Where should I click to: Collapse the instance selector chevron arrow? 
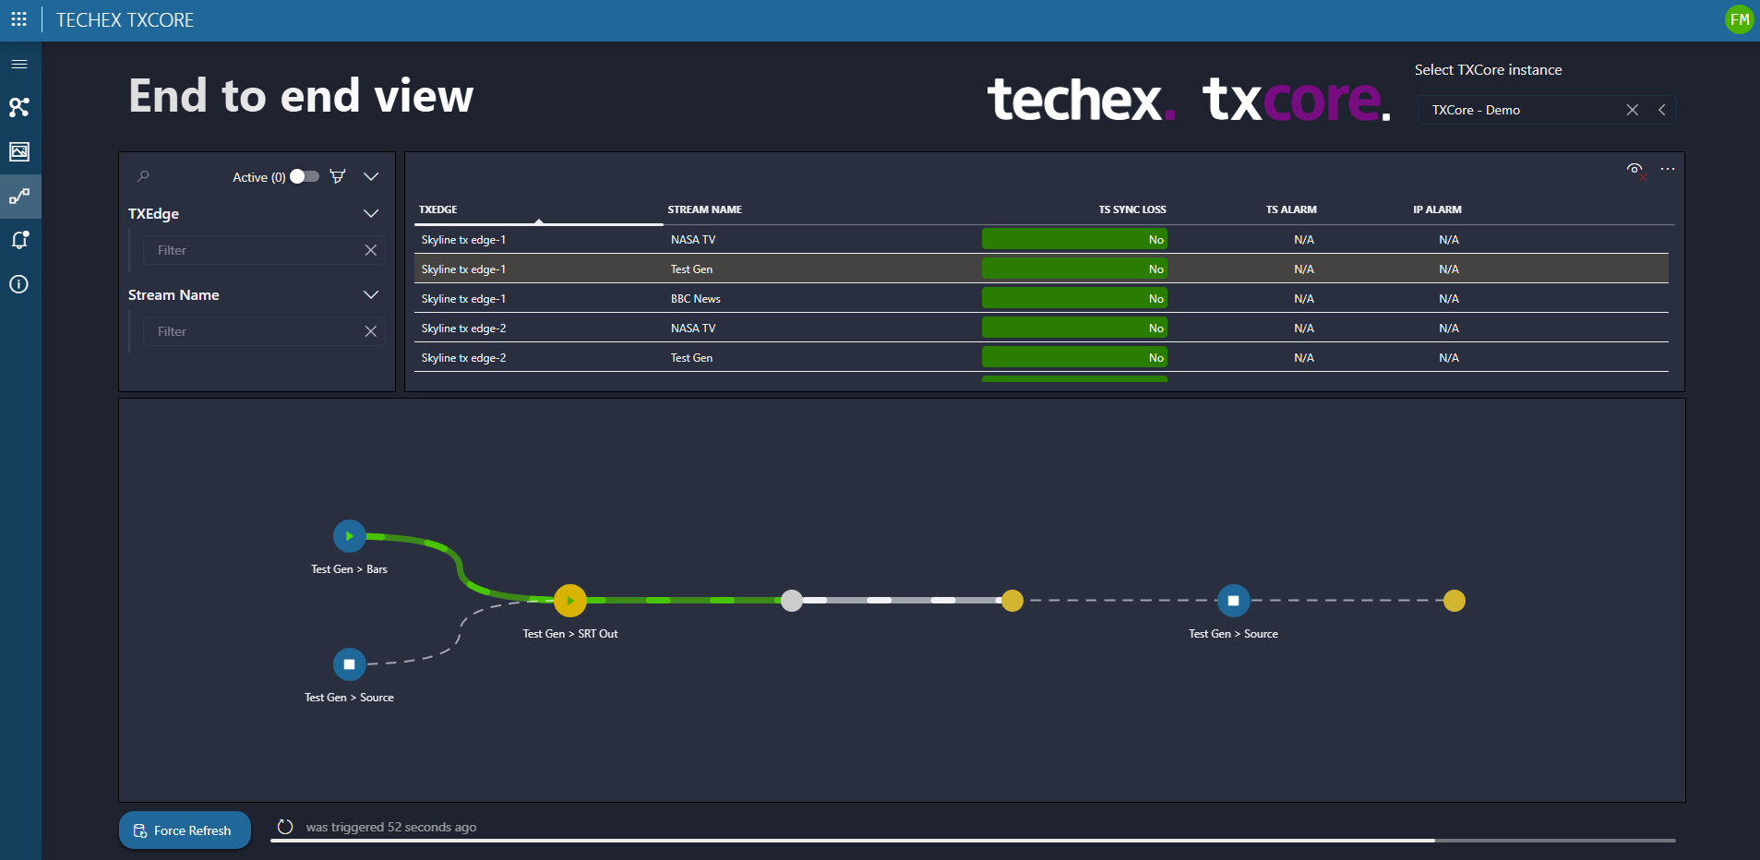[x=1662, y=110]
